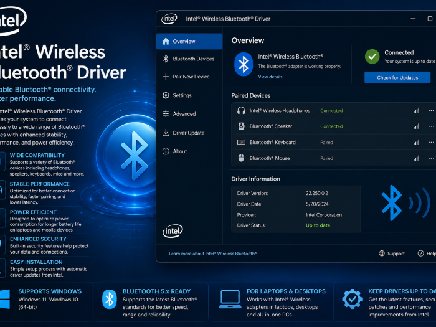Screen dimensions: 436x327
Task: Open the Advanced sidebar item
Action: pos(189,114)
